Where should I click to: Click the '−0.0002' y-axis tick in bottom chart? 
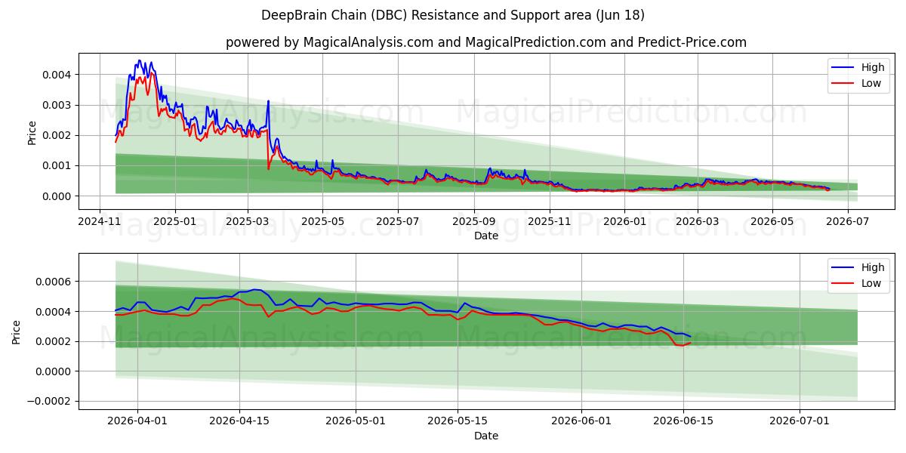click(51, 402)
